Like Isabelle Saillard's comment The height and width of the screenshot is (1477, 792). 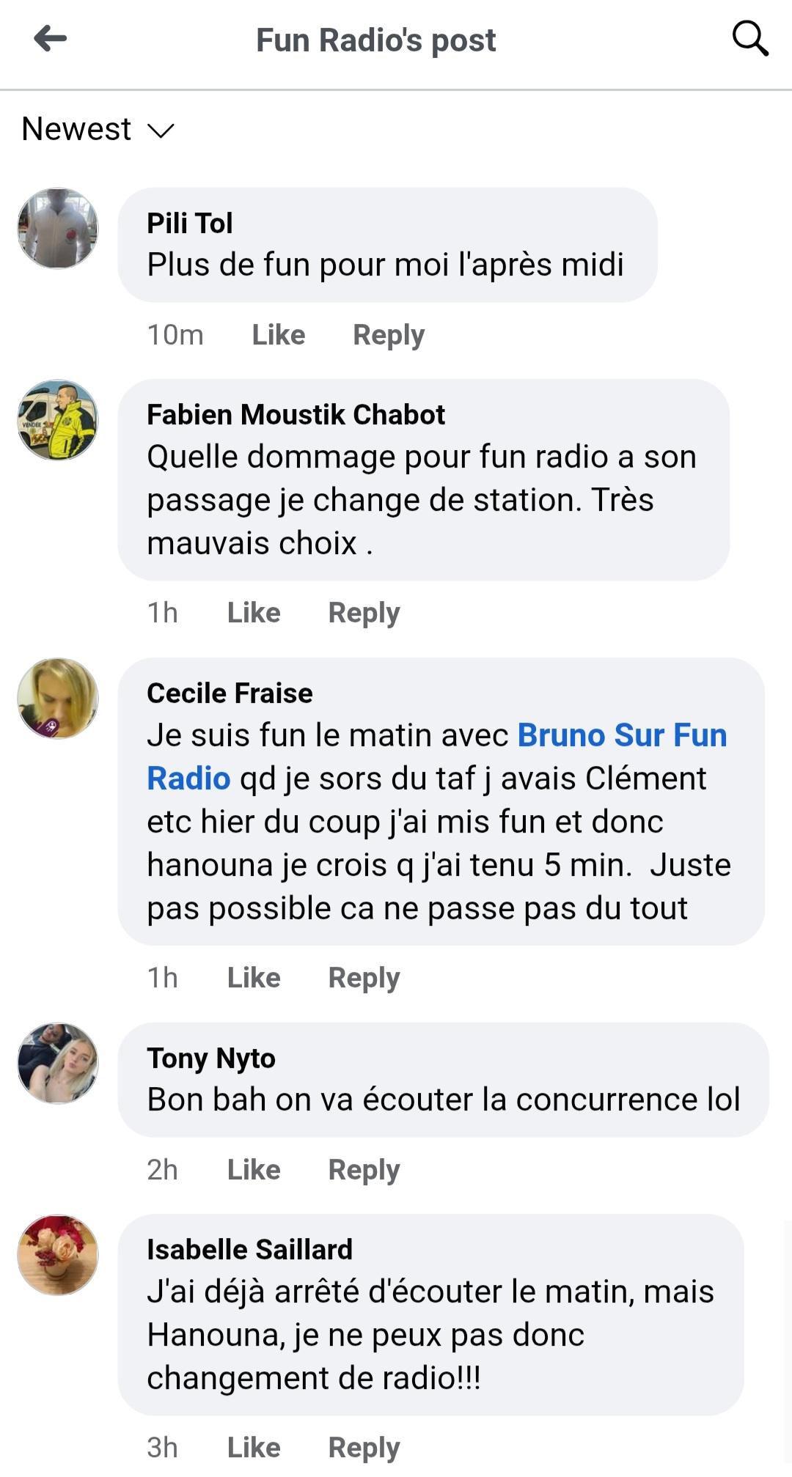(x=254, y=1448)
